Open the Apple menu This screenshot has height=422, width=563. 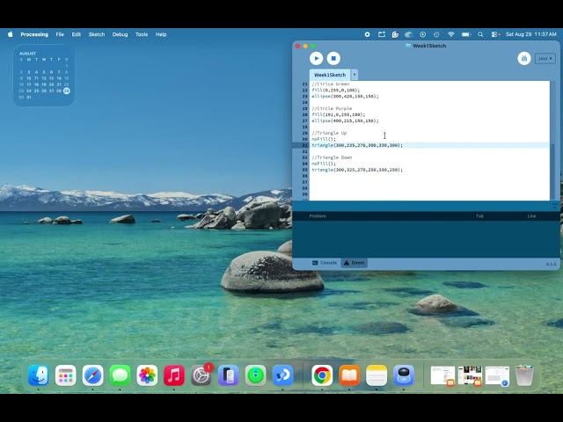pos(11,34)
